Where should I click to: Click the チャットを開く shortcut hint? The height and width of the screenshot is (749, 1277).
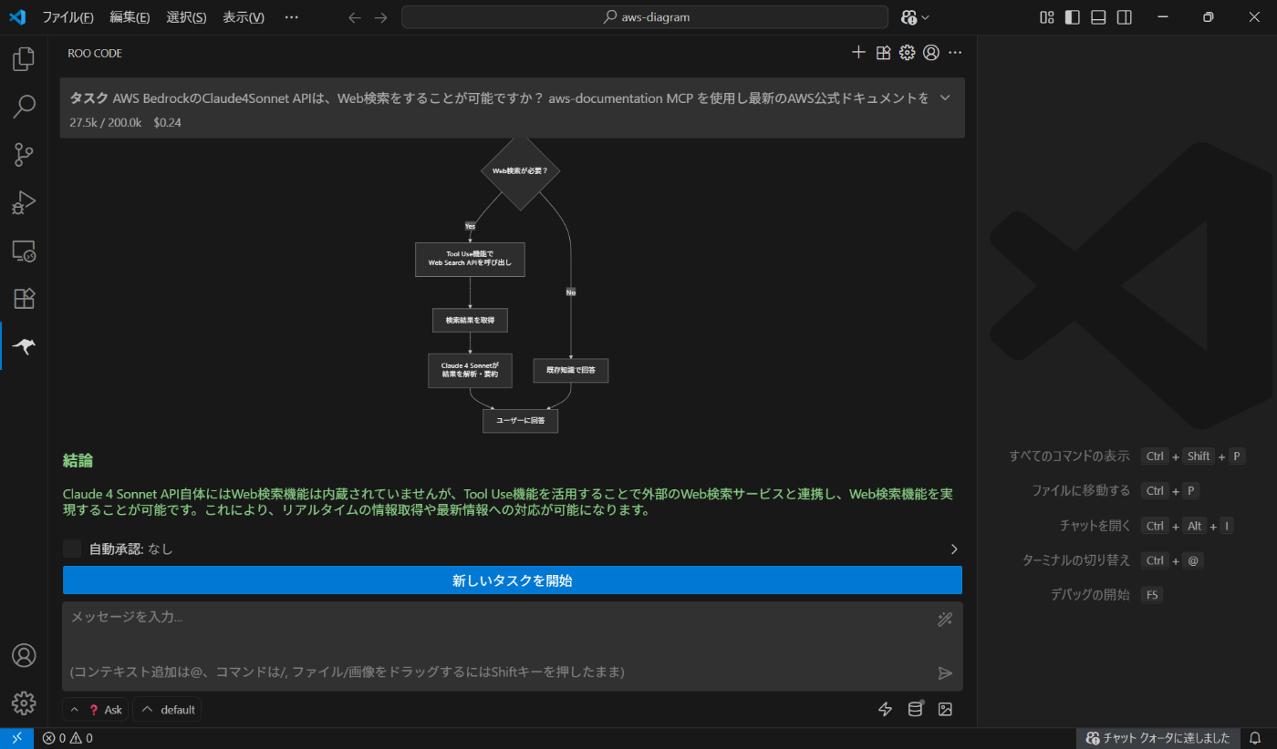click(1095, 526)
